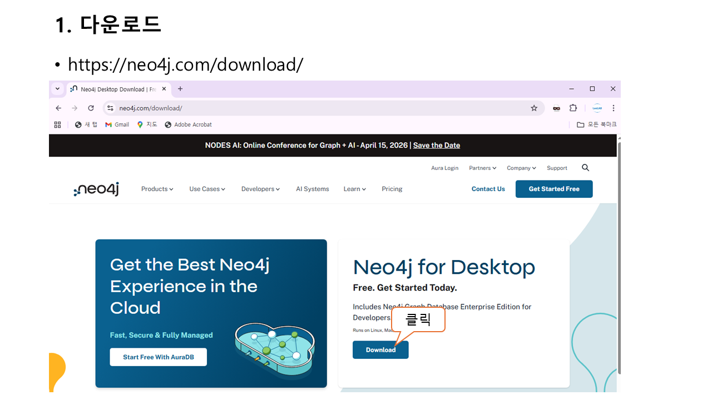Select the Neo4j Desktop Download tab

click(114, 89)
